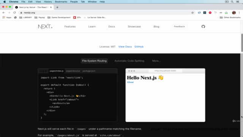Open the Le Server Side Re... bookmark
This screenshot has height=137, width=243.
click(95, 18)
